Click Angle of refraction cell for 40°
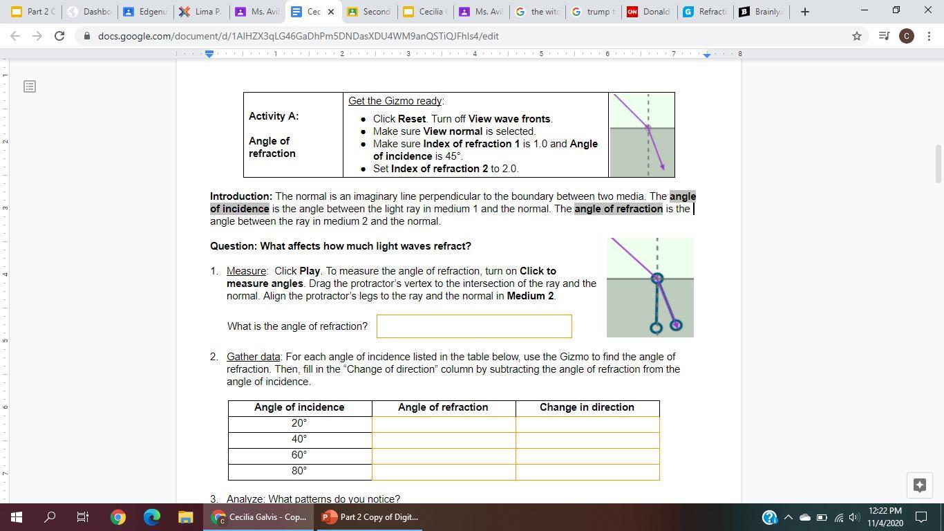Image resolution: width=944 pixels, height=531 pixels. point(444,439)
